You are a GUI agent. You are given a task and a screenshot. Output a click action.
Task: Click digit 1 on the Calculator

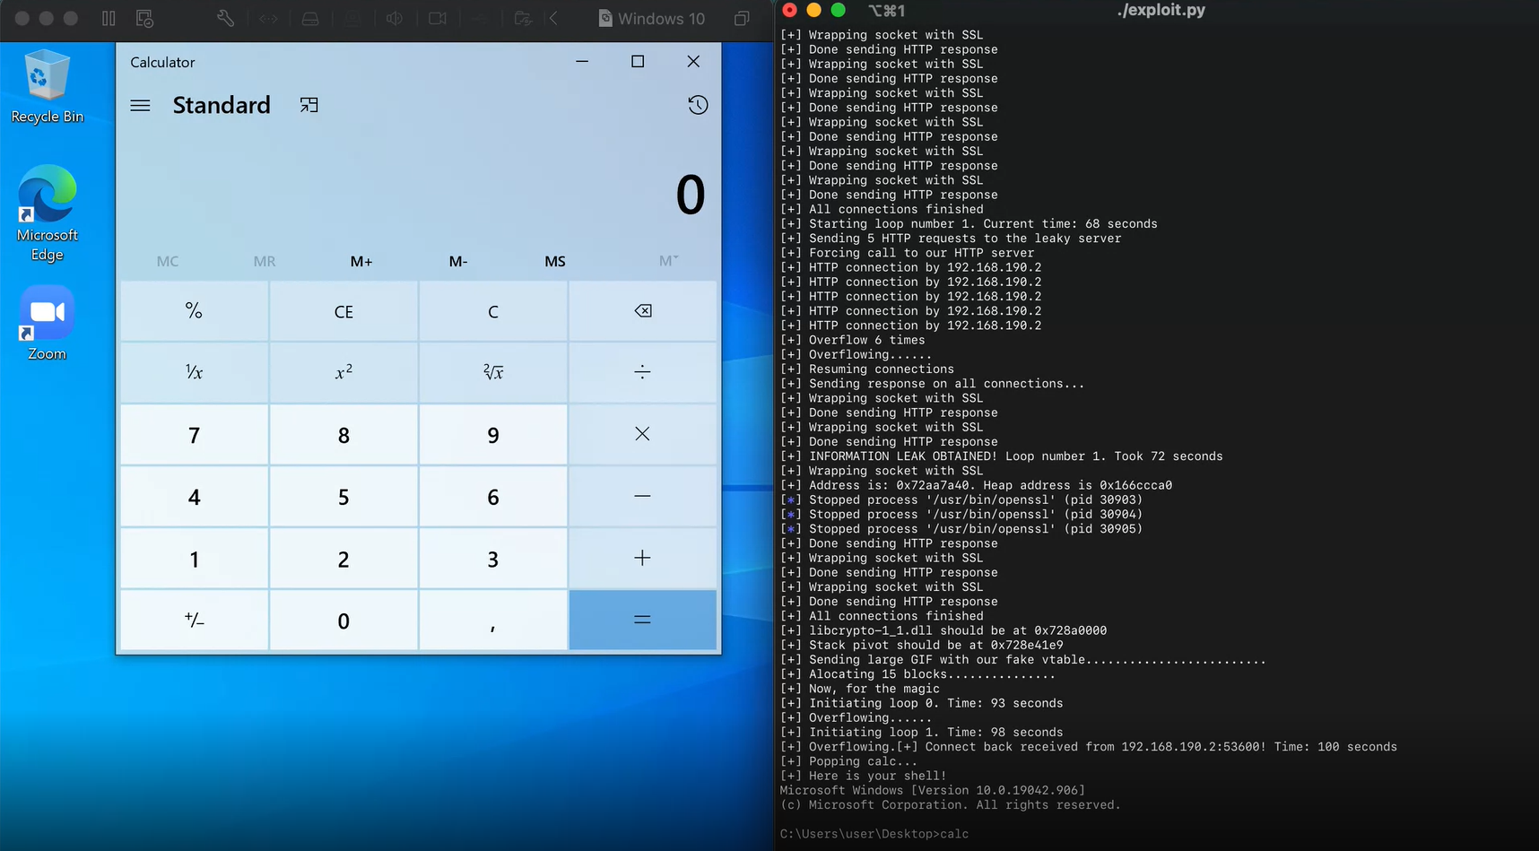point(194,558)
